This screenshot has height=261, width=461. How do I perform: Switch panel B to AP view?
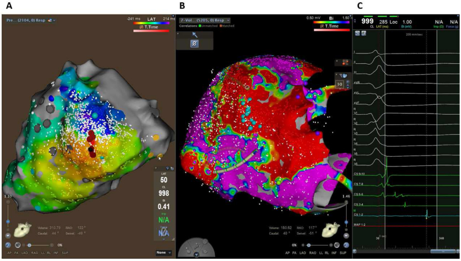288,253
